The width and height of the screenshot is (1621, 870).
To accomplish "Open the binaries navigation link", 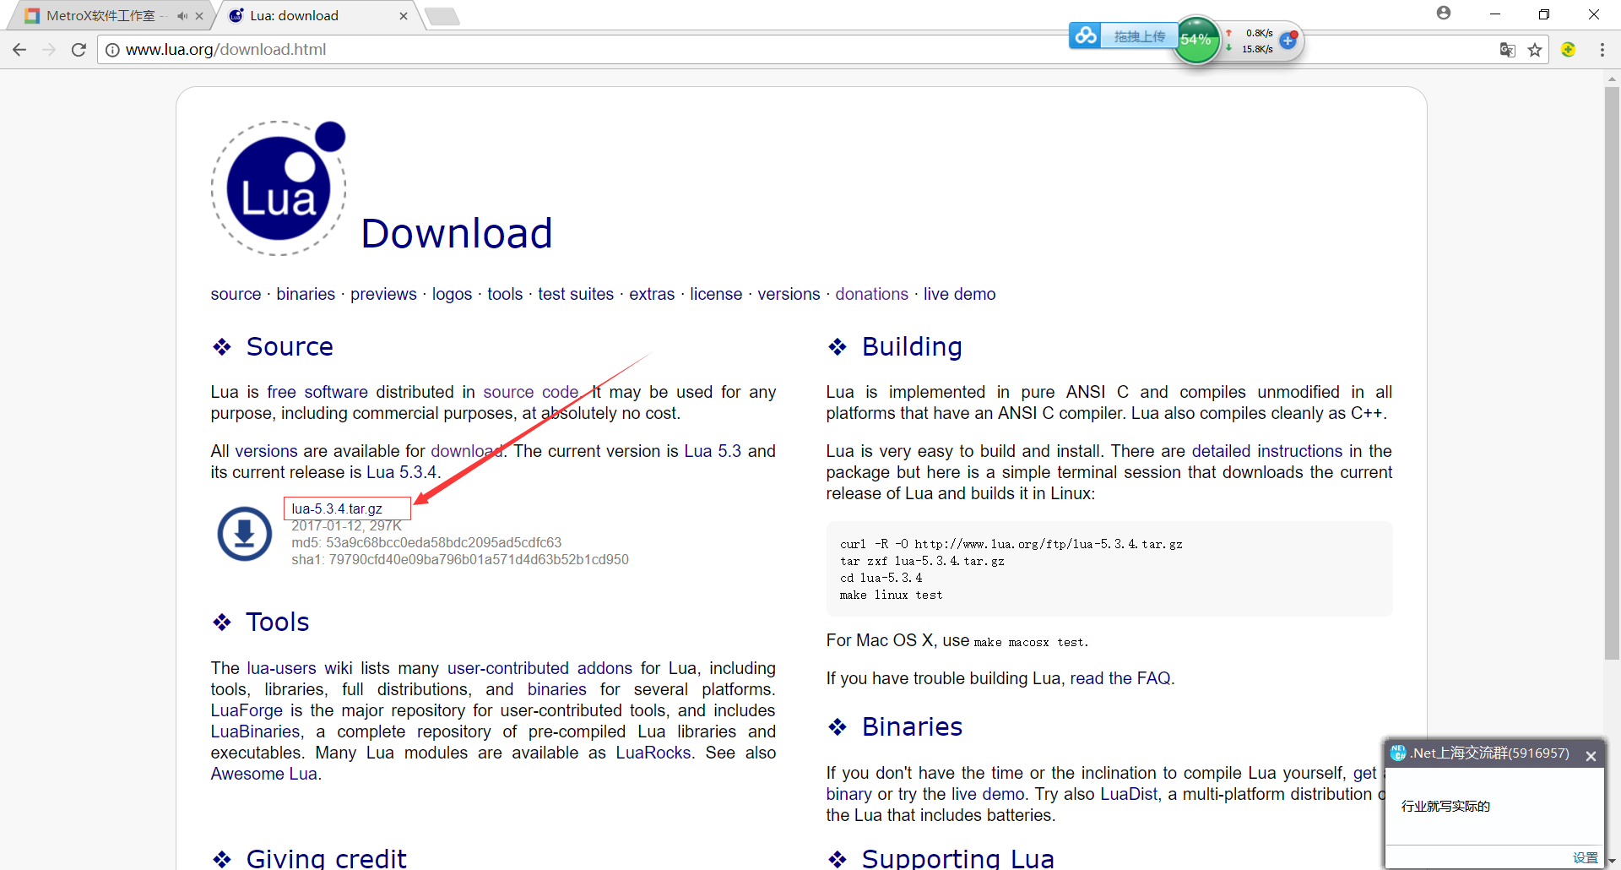I will tap(306, 294).
